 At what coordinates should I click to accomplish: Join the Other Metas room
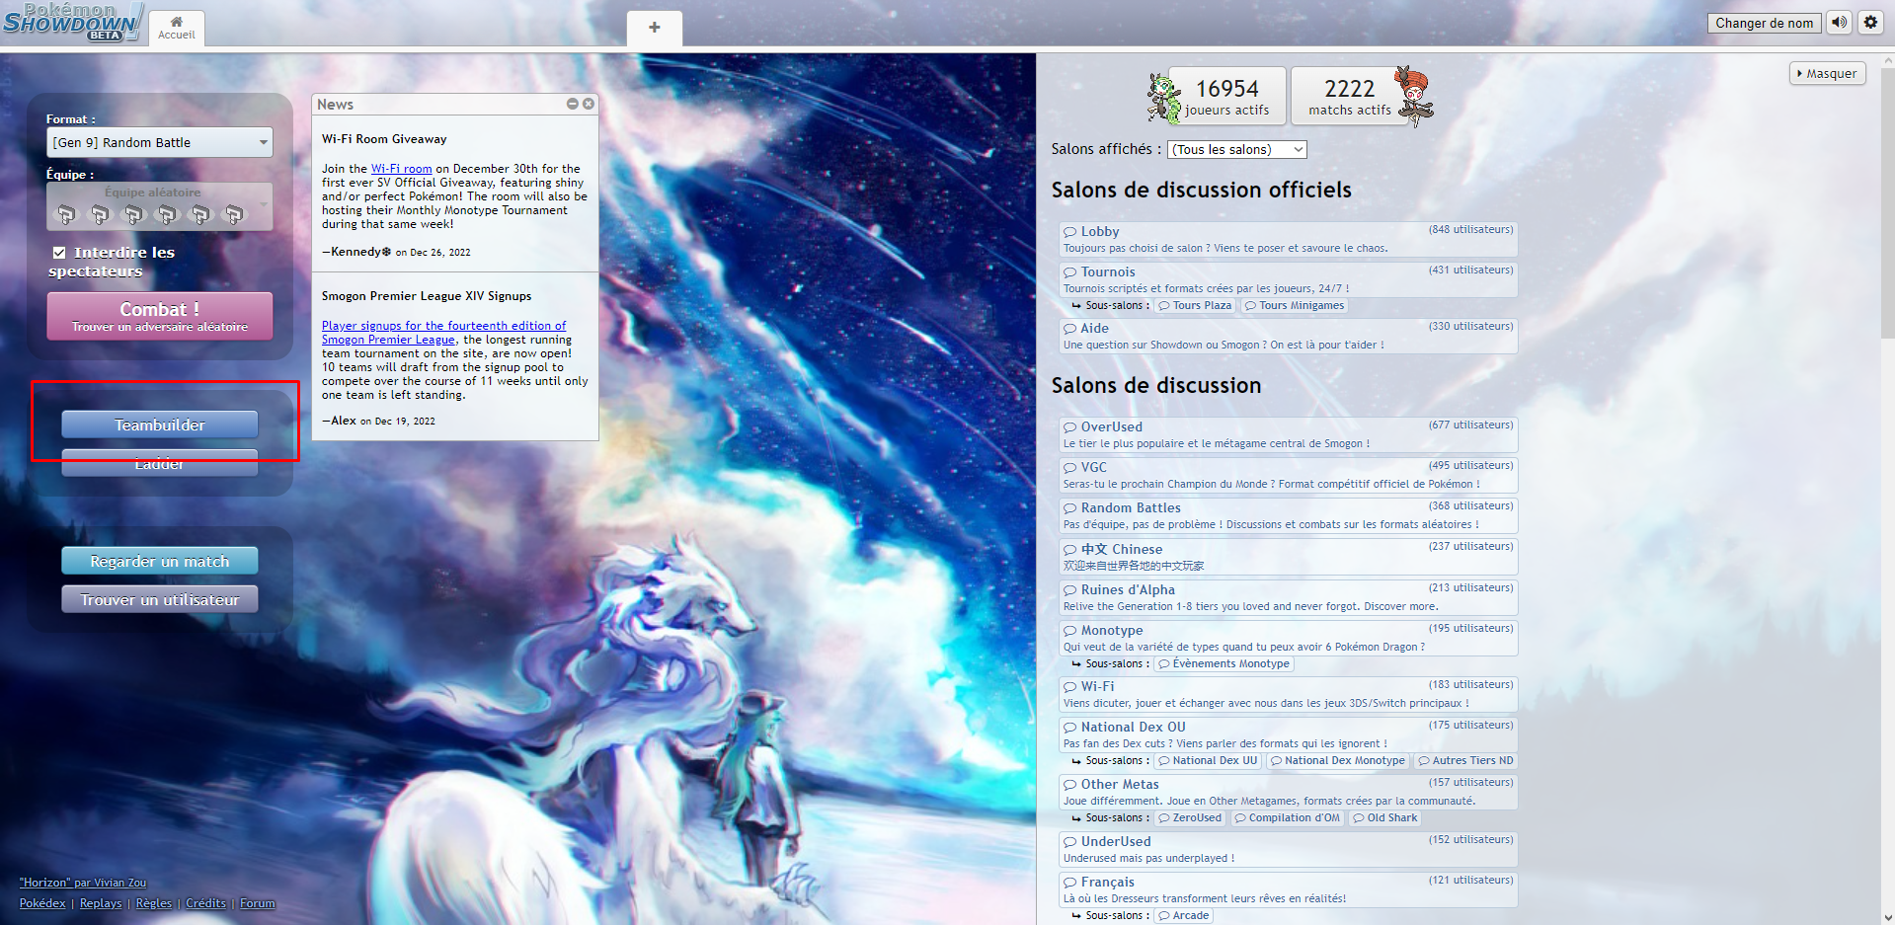[1289, 792]
